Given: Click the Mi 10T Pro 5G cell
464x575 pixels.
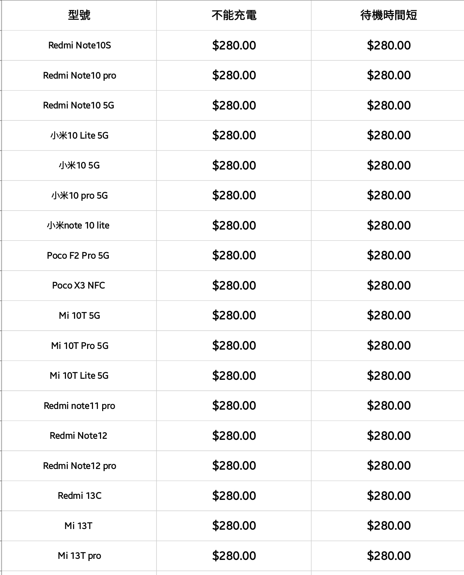Looking at the screenshot, I should [x=80, y=346].
